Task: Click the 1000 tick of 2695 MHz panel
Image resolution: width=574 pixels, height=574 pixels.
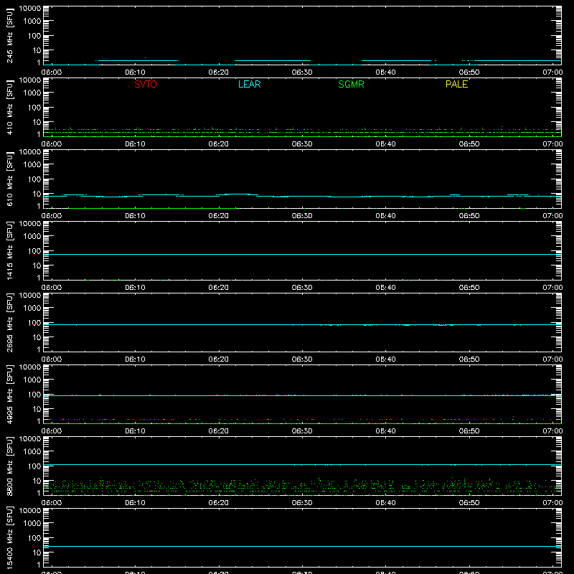Action: [x=32, y=309]
